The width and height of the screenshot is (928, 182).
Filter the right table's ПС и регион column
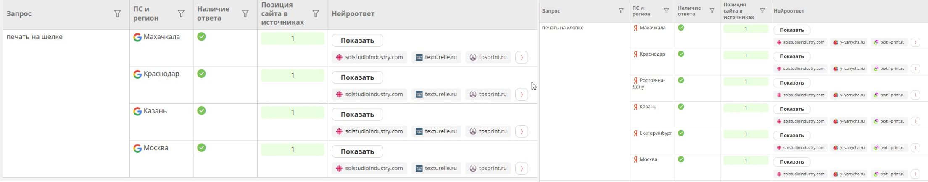(667, 11)
